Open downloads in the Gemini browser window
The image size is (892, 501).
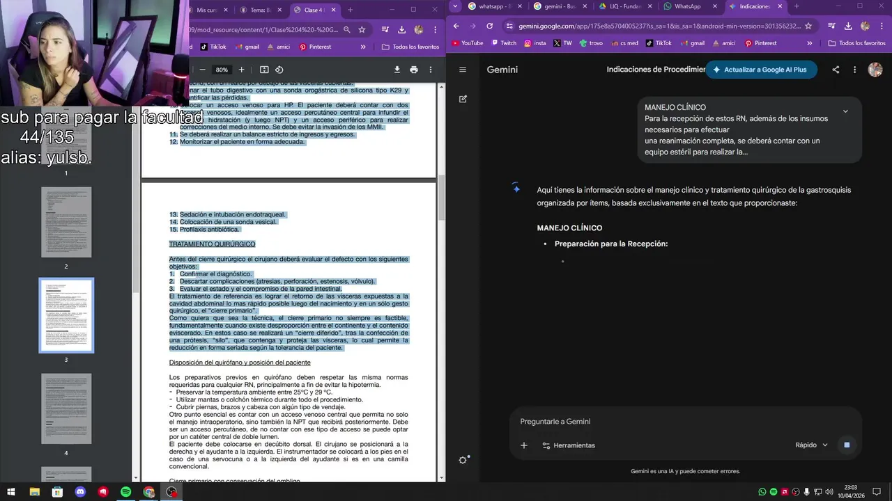[x=848, y=26]
